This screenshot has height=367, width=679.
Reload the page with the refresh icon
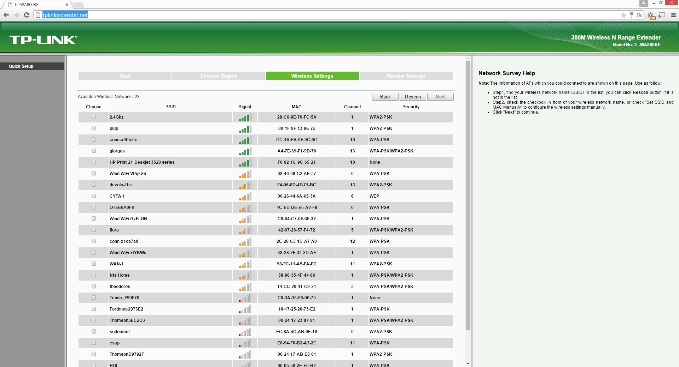pos(27,15)
